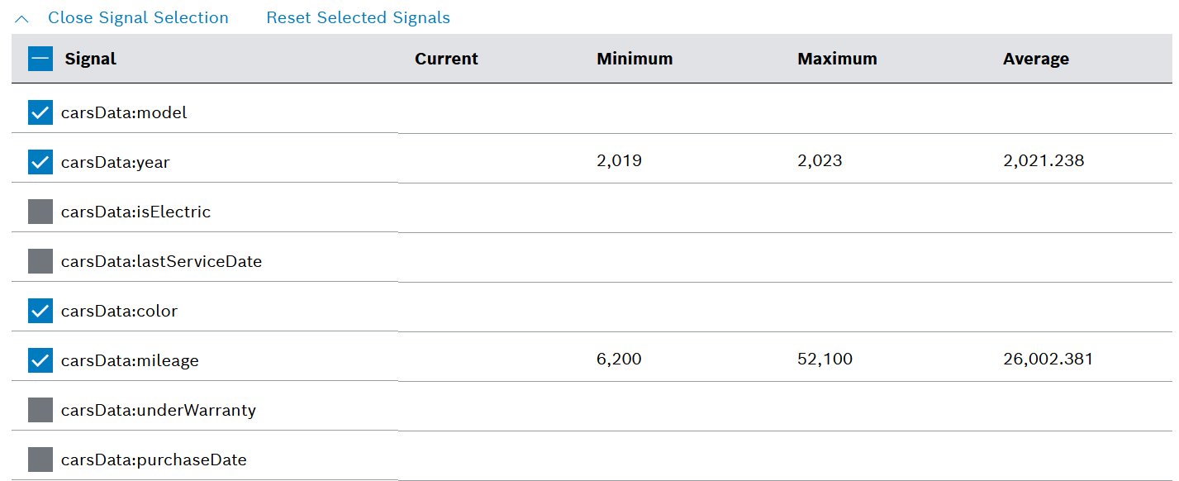The height and width of the screenshot is (481, 1179).
Task: Uncheck the carsData:mileage checkbox
Action: (40, 360)
